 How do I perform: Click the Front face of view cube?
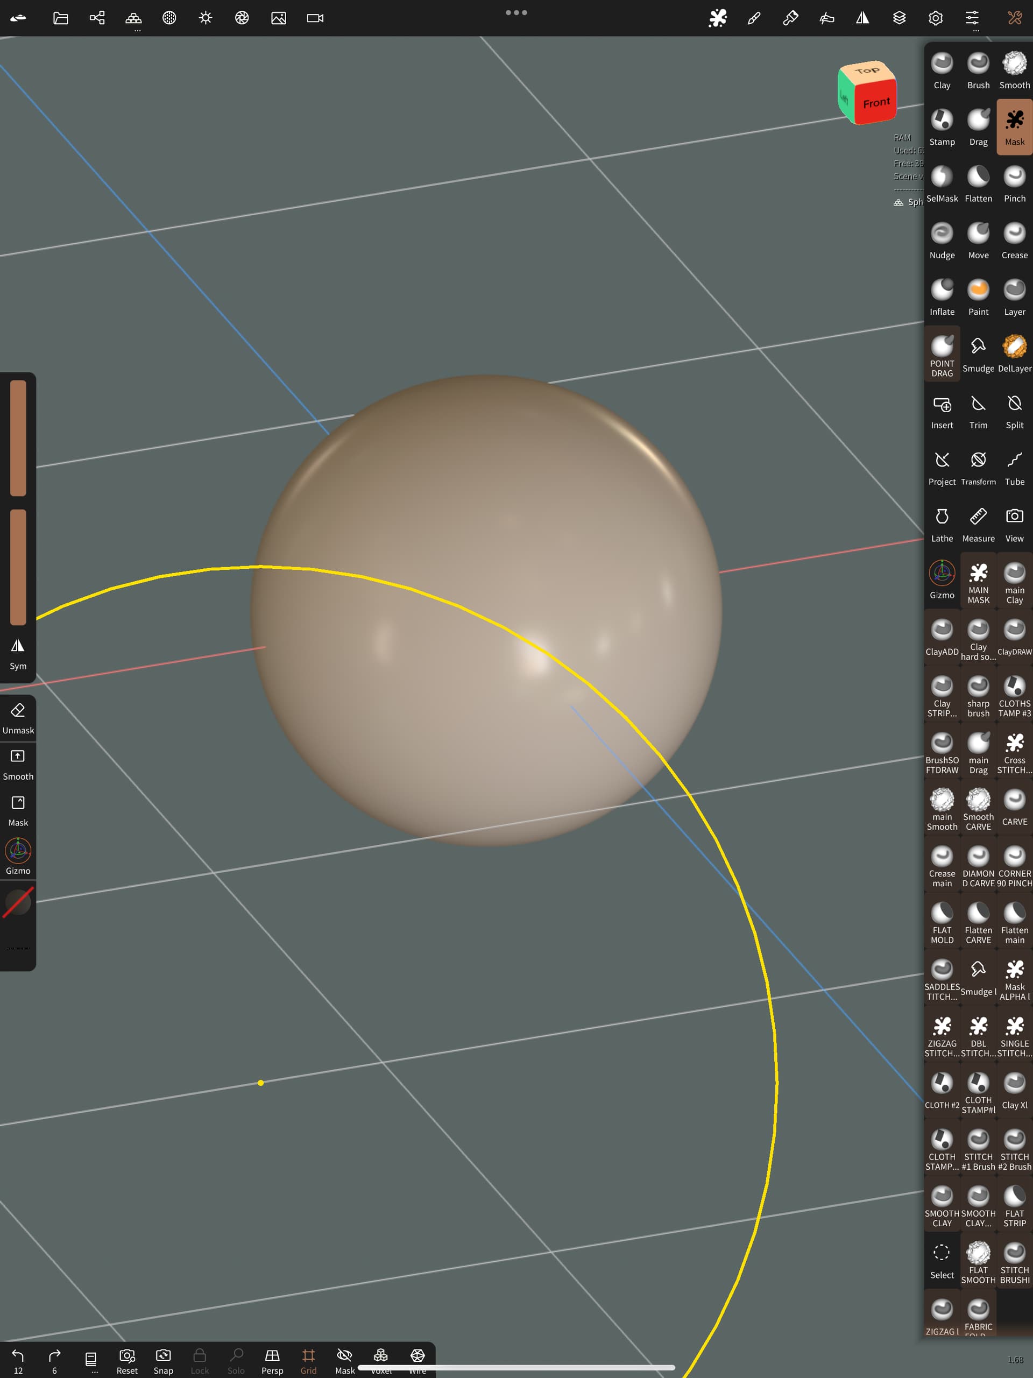point(875,103)
